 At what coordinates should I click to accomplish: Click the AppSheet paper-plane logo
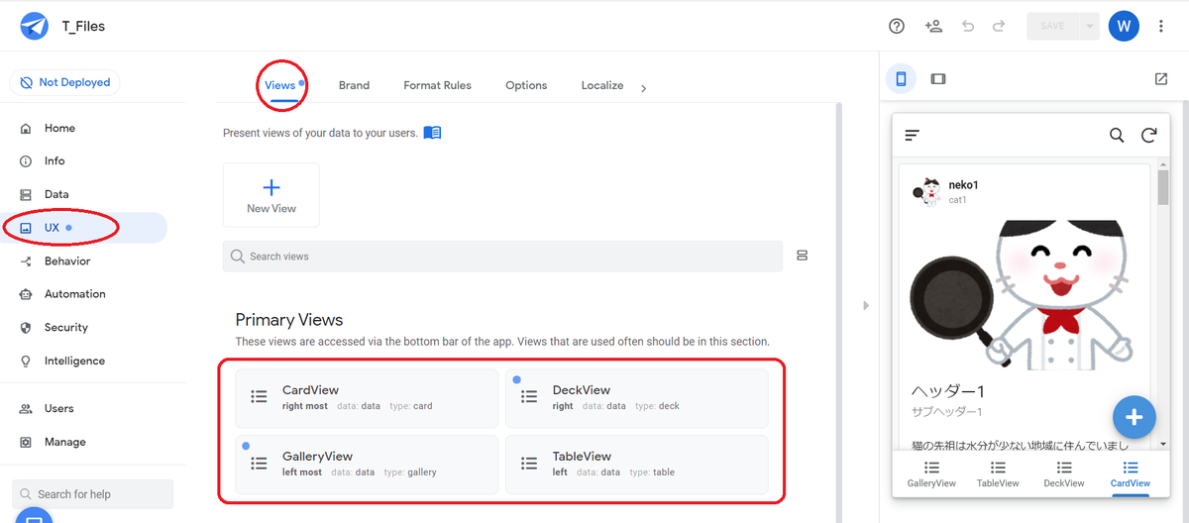(34, 27)
